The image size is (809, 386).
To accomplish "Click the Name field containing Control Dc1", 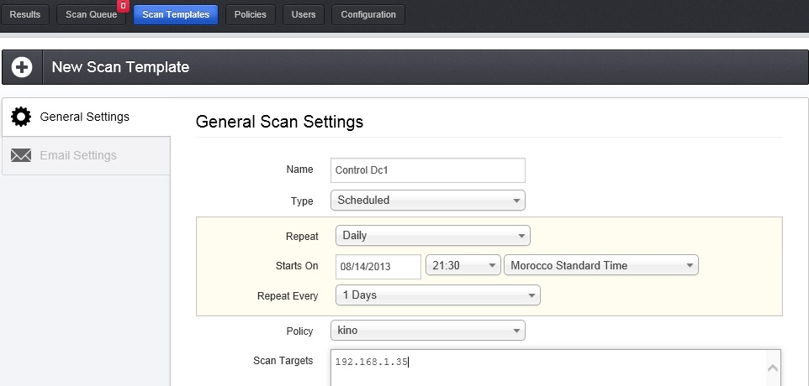I will [x=427, y=170].
